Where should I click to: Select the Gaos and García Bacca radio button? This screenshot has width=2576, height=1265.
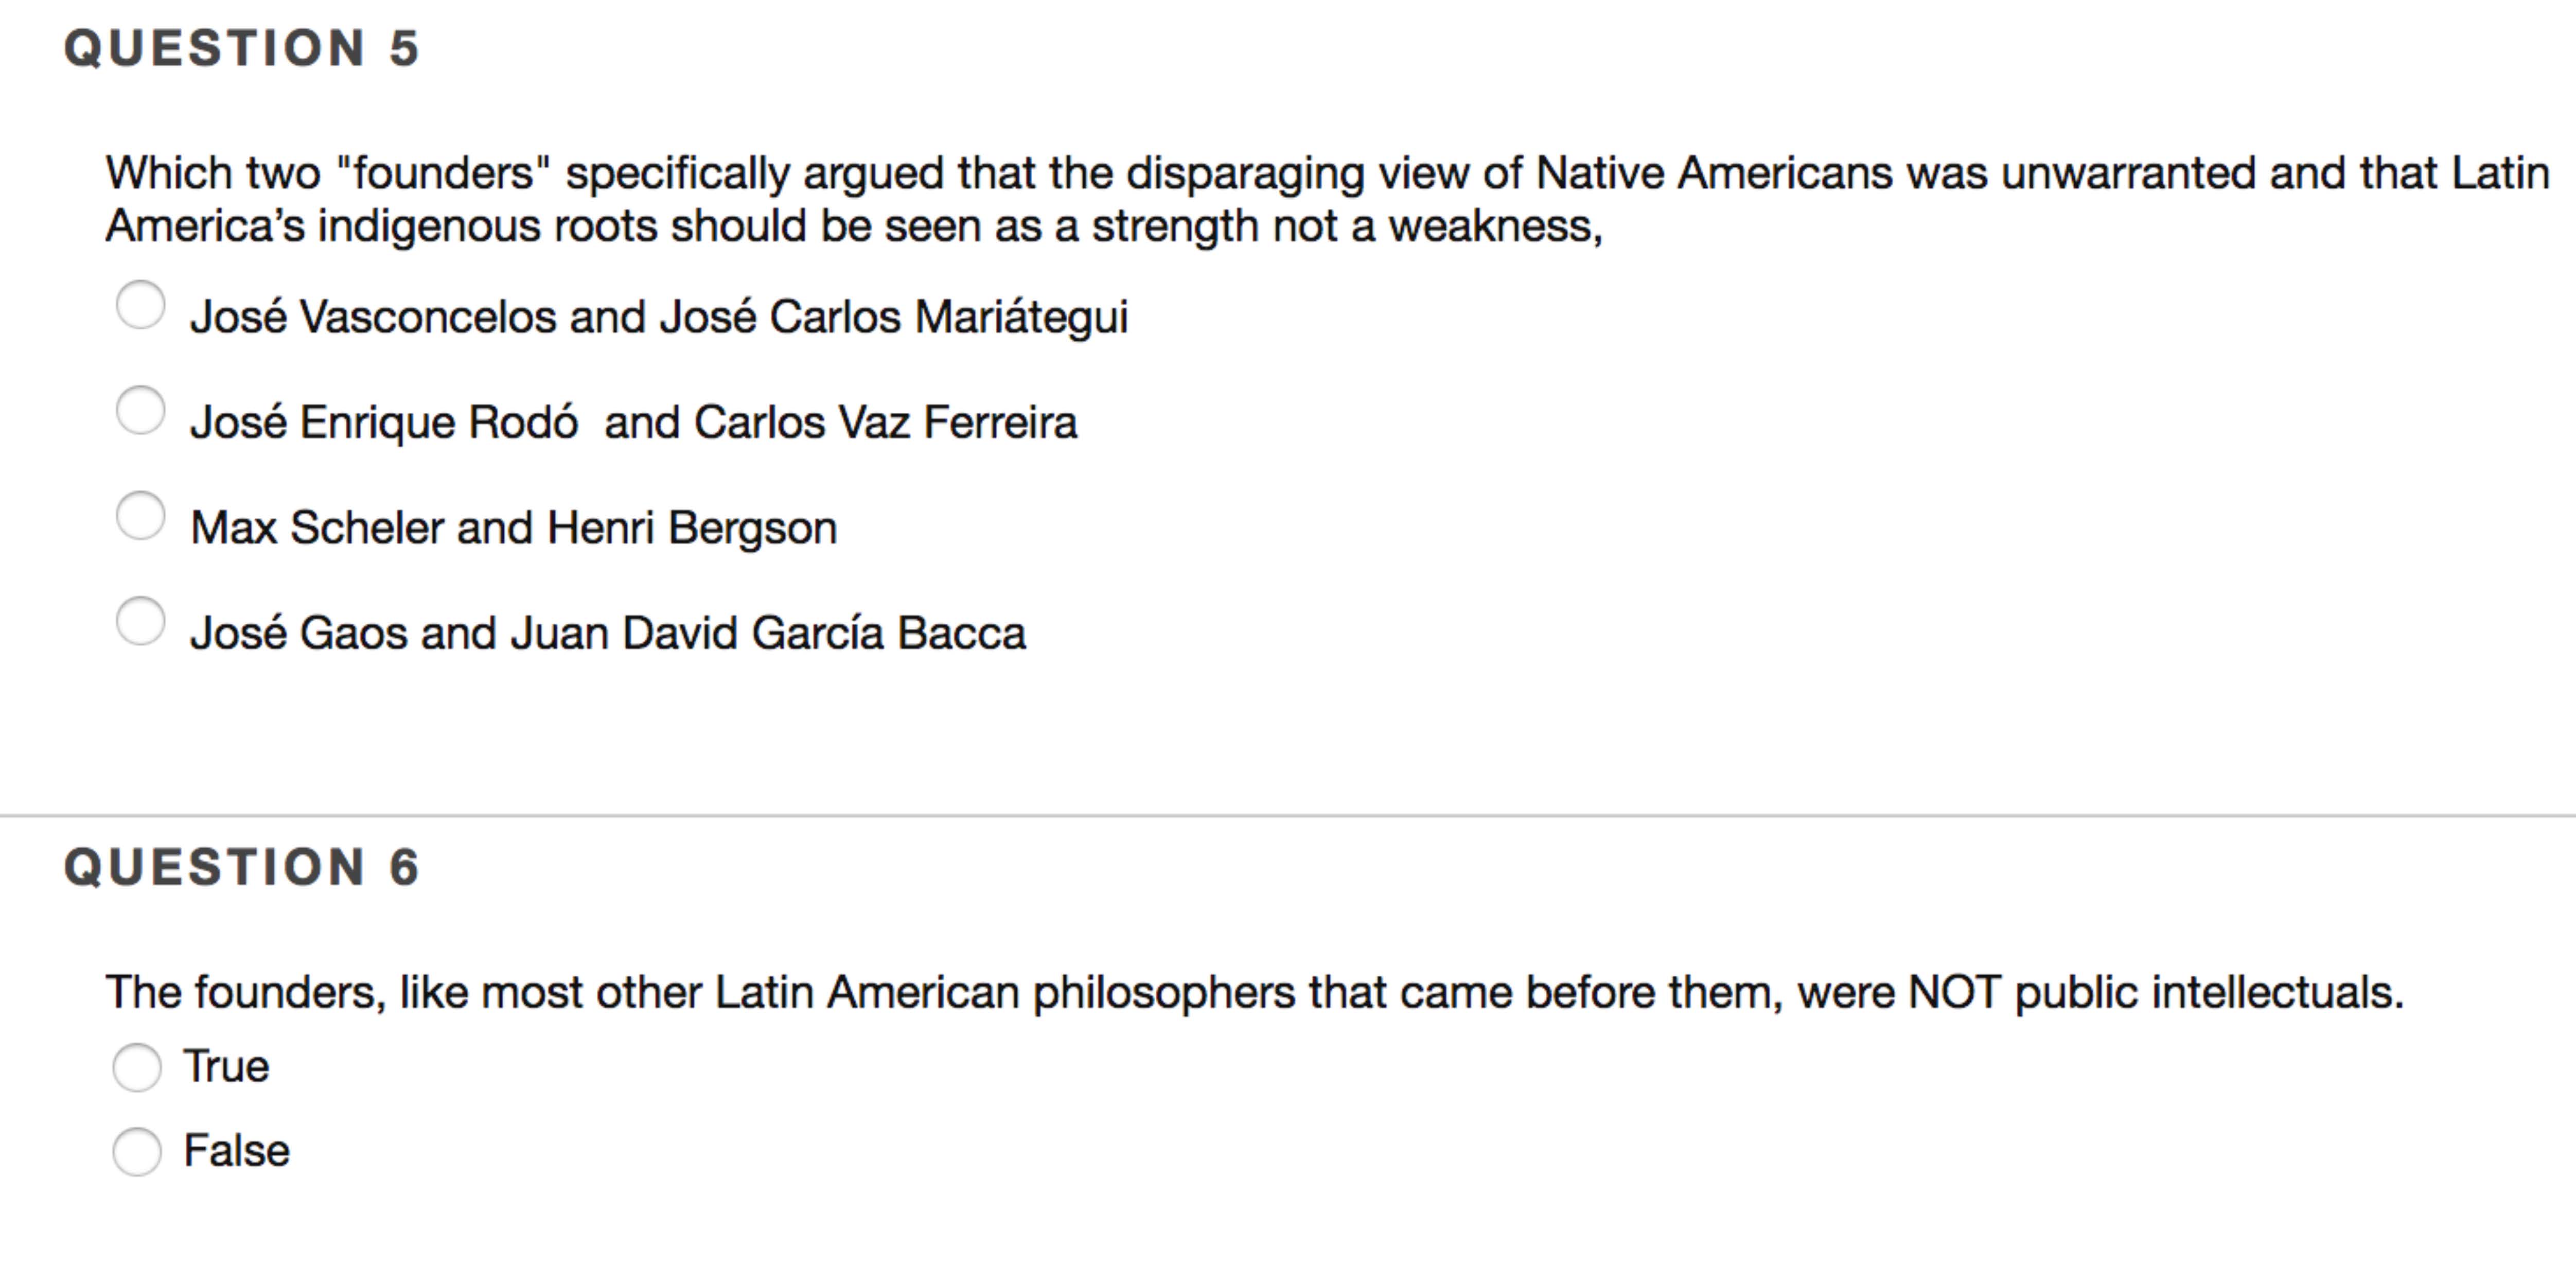140,622
